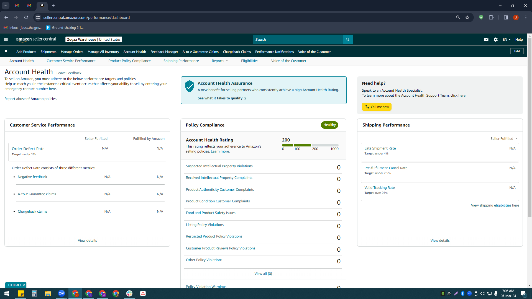Expand the Reports dropdown menu
532x299 pixels.
[x=220, y=61]
